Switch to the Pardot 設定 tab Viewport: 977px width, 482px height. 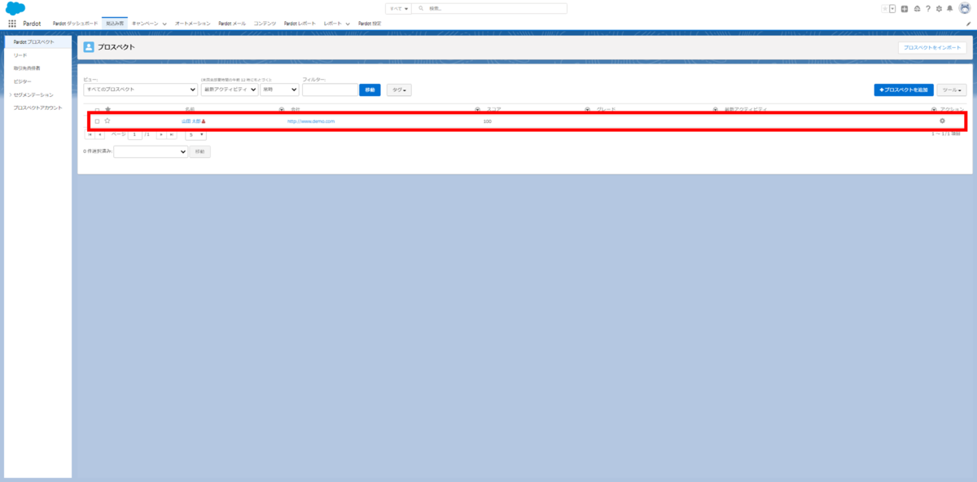point(370,24)
